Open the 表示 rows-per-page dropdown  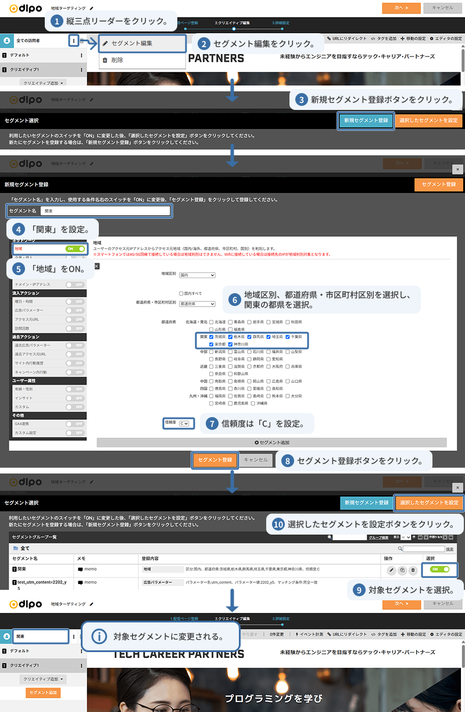tap(406, 537)
